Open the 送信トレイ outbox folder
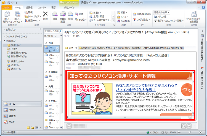 [x=14, y=65]
